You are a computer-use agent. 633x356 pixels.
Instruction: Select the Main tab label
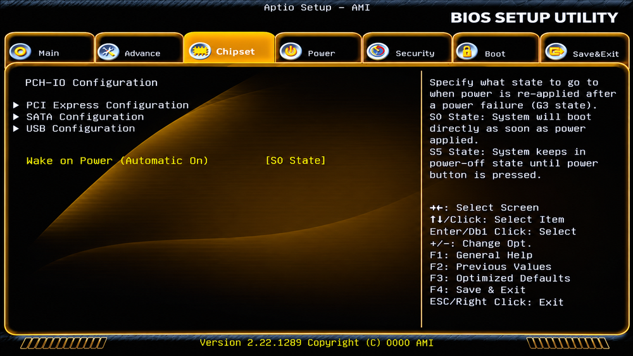49,53
